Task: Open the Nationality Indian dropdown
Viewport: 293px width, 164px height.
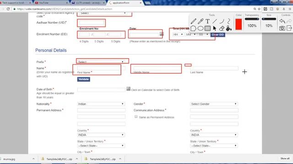Action: click(x=101, y=104)
